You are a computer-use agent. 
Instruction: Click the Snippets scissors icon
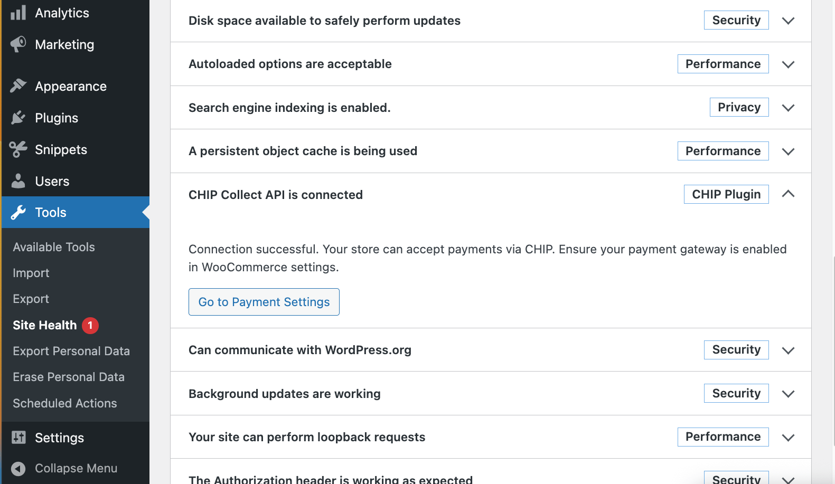(x=18, y=149)
